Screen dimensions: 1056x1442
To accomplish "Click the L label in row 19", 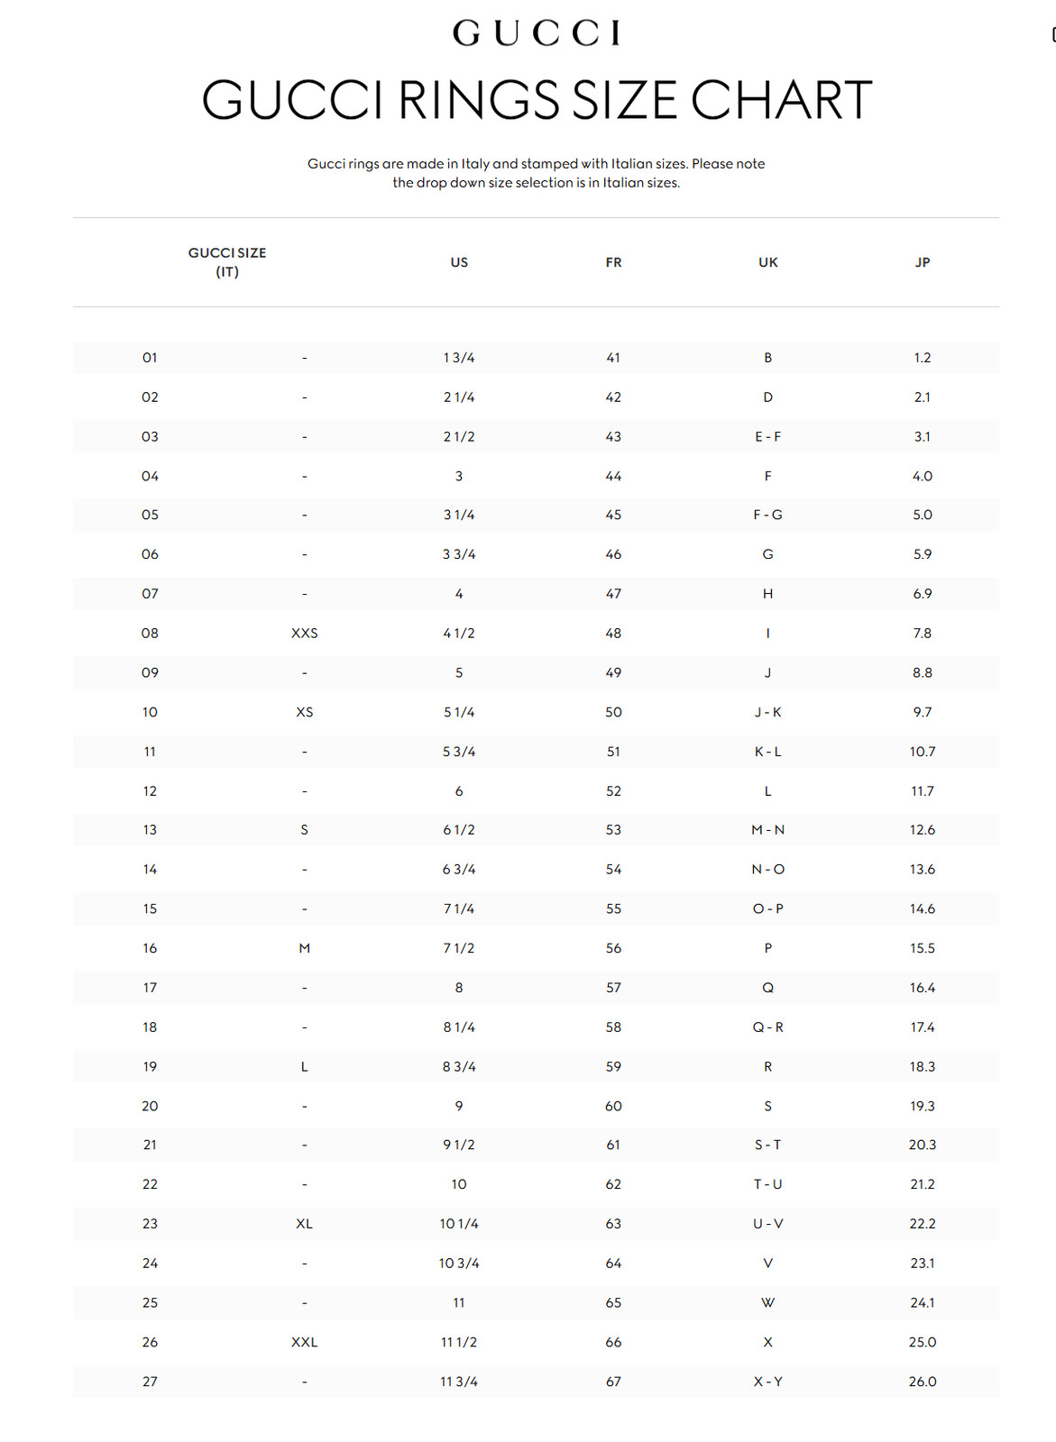I will tap(304, 1066).
